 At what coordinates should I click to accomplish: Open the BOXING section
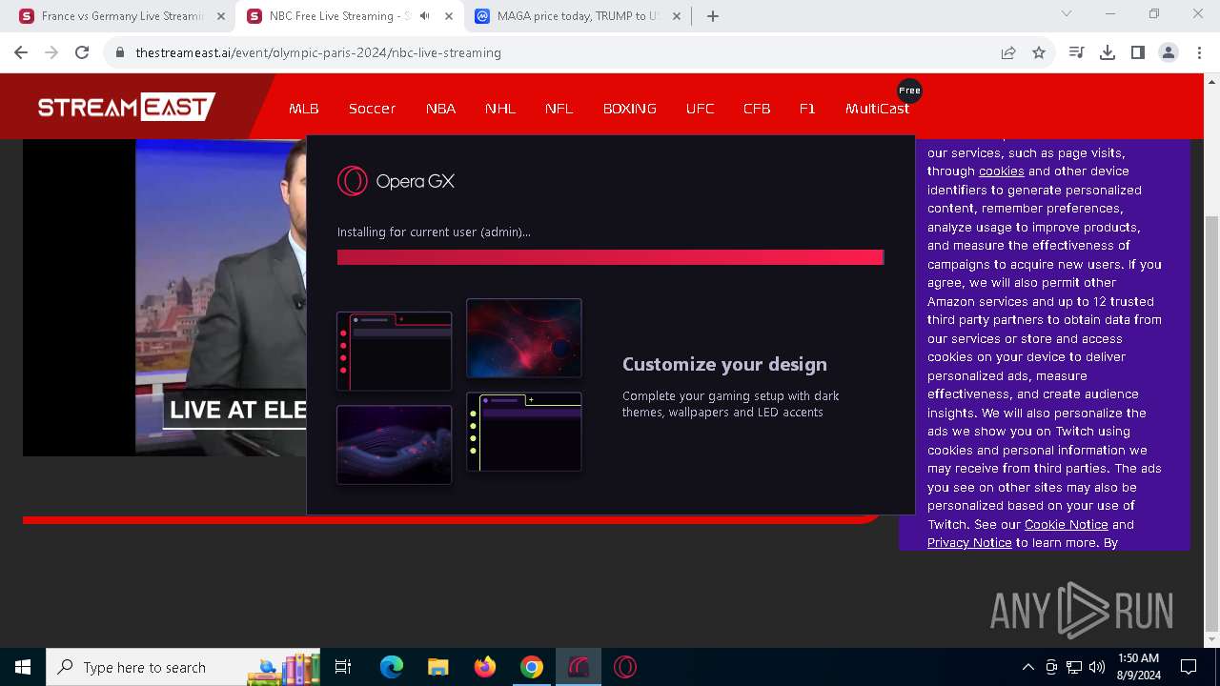click(x=630, y=109)
